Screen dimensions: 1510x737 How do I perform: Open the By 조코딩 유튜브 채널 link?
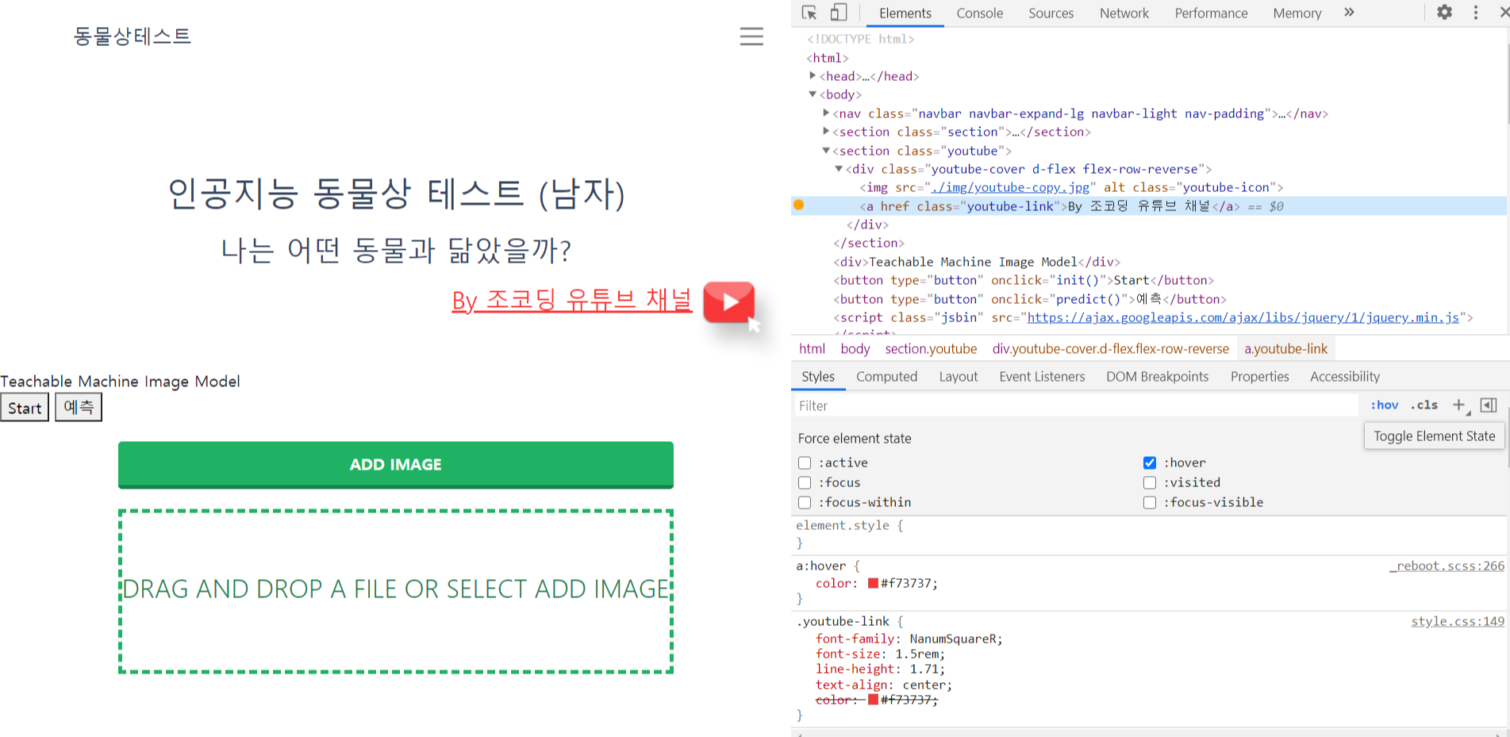(571, 301)
